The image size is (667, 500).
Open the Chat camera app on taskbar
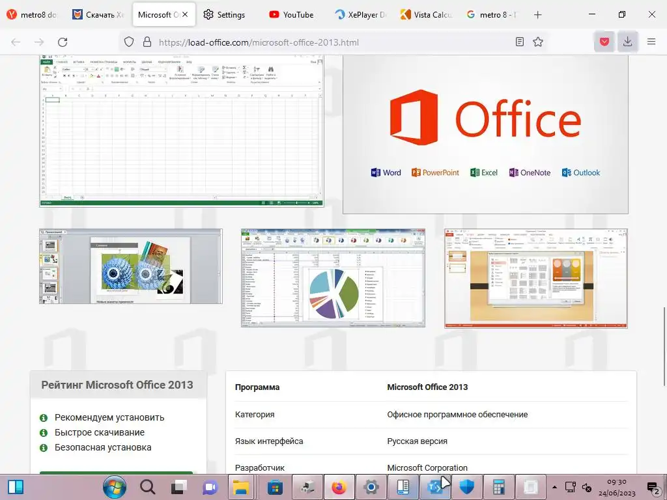pyautogui.click(x=210, y=487)
